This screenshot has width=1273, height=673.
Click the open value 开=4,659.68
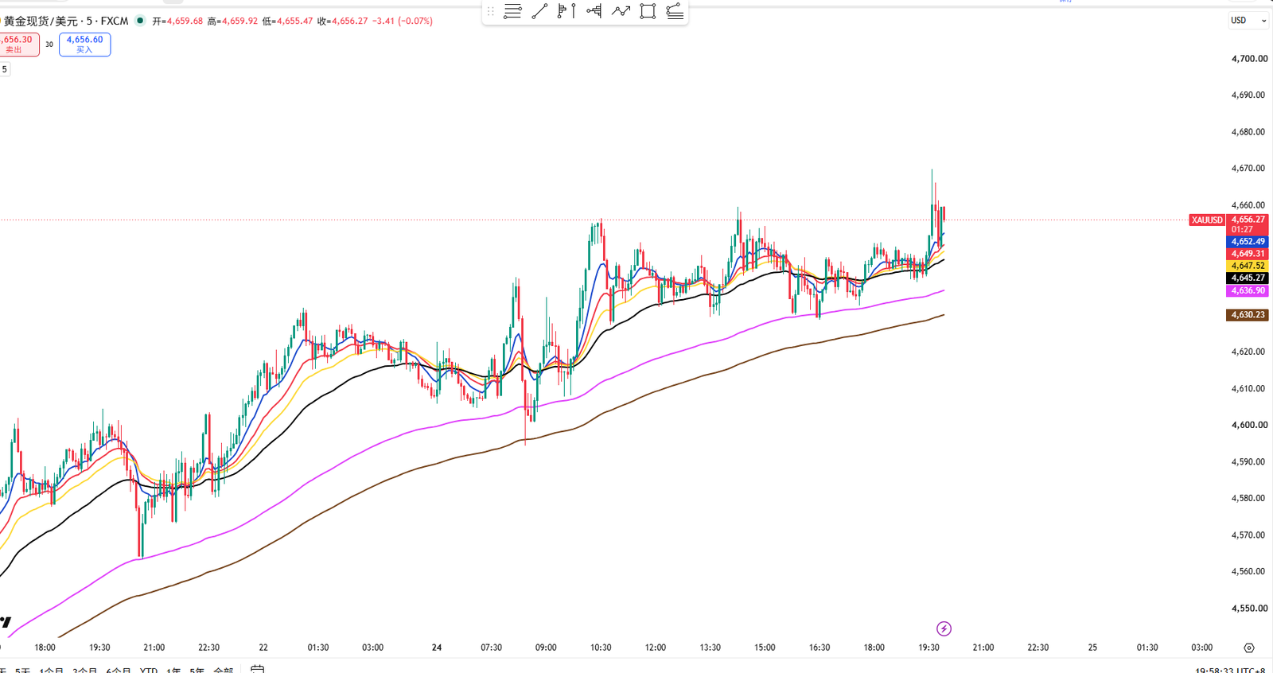tap(177, 21)
